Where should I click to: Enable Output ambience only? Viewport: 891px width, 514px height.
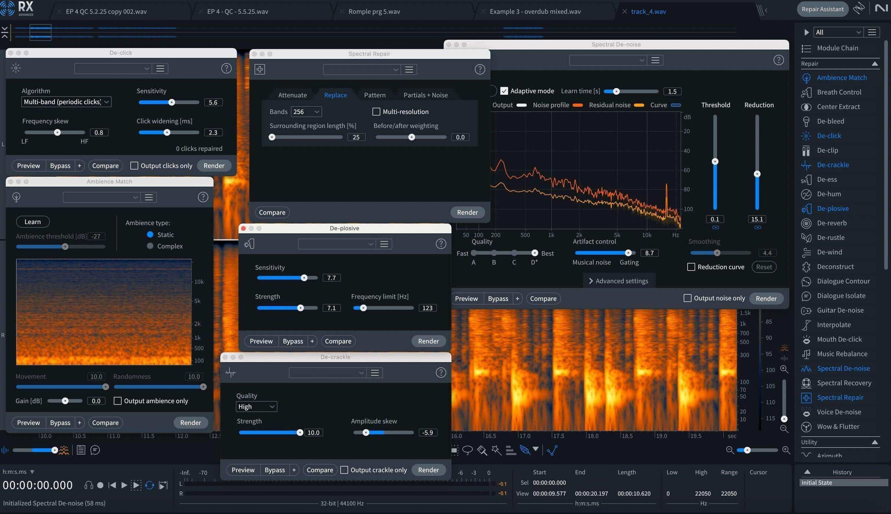(x=118, y=401)
